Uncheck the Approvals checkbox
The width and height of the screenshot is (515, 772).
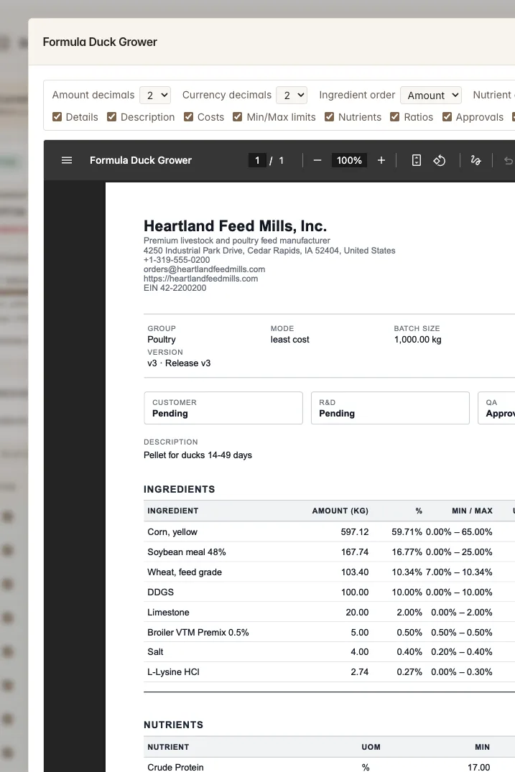[x=447, y=116]
